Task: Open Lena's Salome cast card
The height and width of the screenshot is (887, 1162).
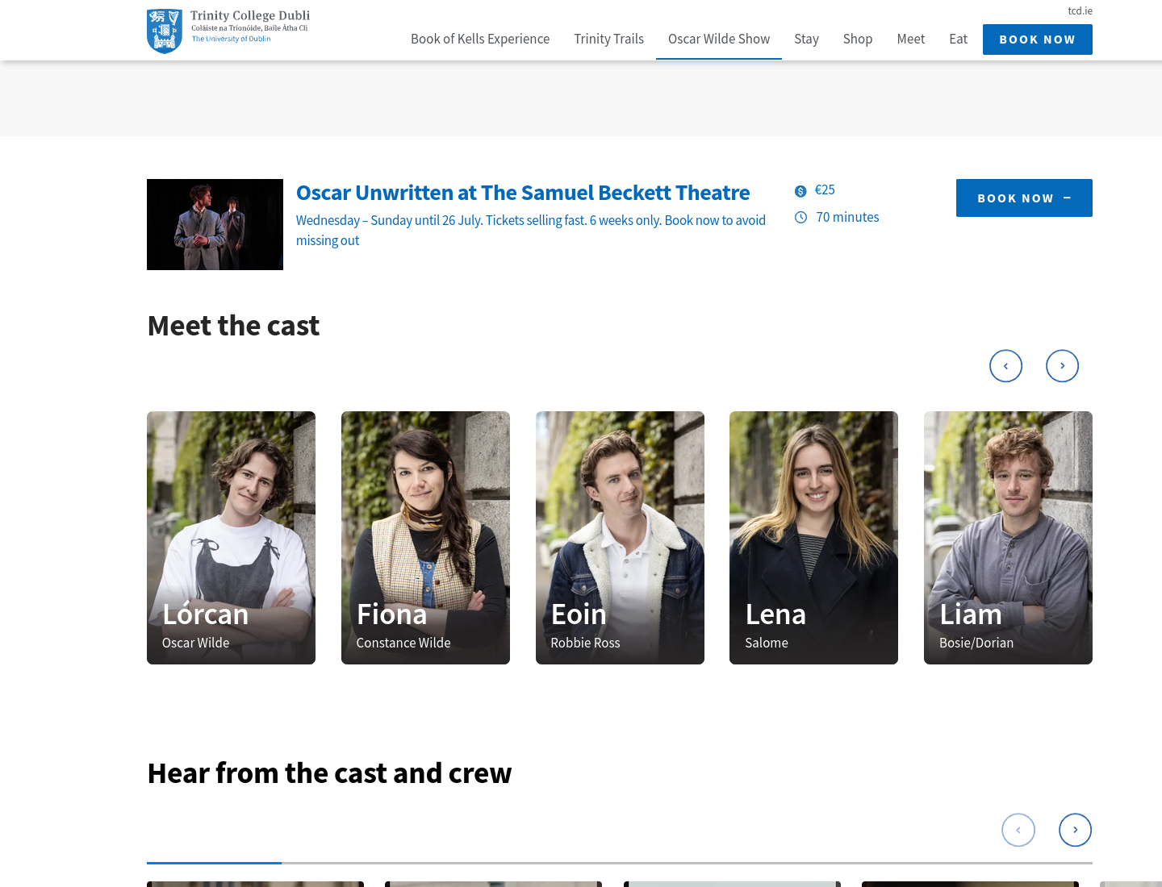Action: [x=813, y=538]
